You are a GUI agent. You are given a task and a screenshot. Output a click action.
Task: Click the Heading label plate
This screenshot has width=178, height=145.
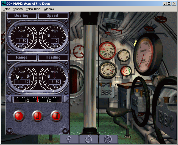pyautogui.click(x=53, y=57)
